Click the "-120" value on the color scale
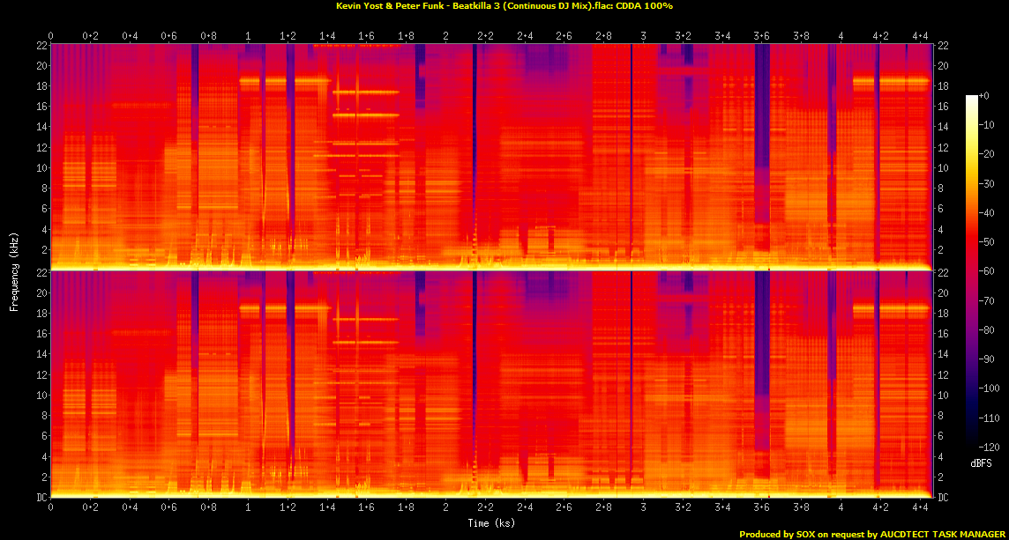 [989, 447]
